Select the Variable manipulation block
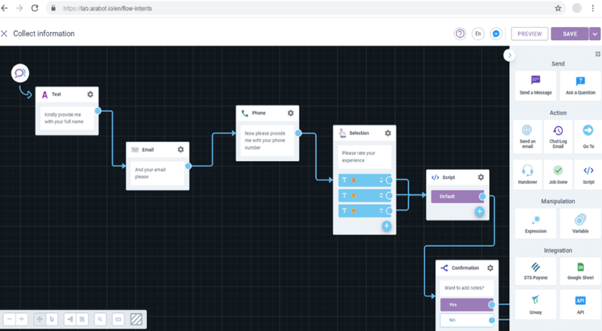Viewport: 602px width, 331px height. (580, 224)
